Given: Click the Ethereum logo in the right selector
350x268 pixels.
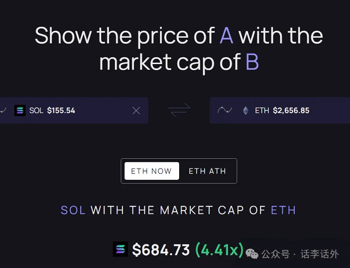Looking at the screenshot, I should pyautogui.click(x=246, y=111).
